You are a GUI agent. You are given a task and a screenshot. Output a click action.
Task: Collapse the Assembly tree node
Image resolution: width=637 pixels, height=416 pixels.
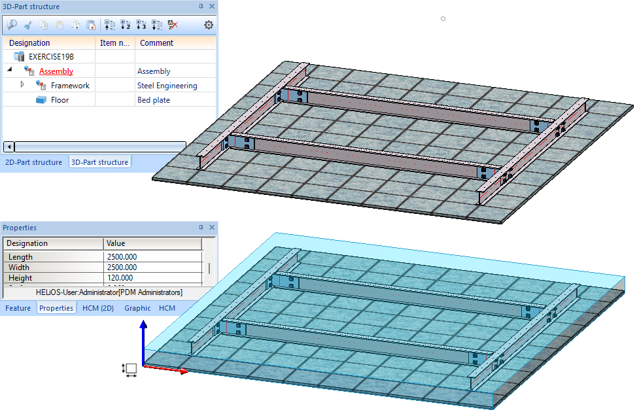[10, 70]
